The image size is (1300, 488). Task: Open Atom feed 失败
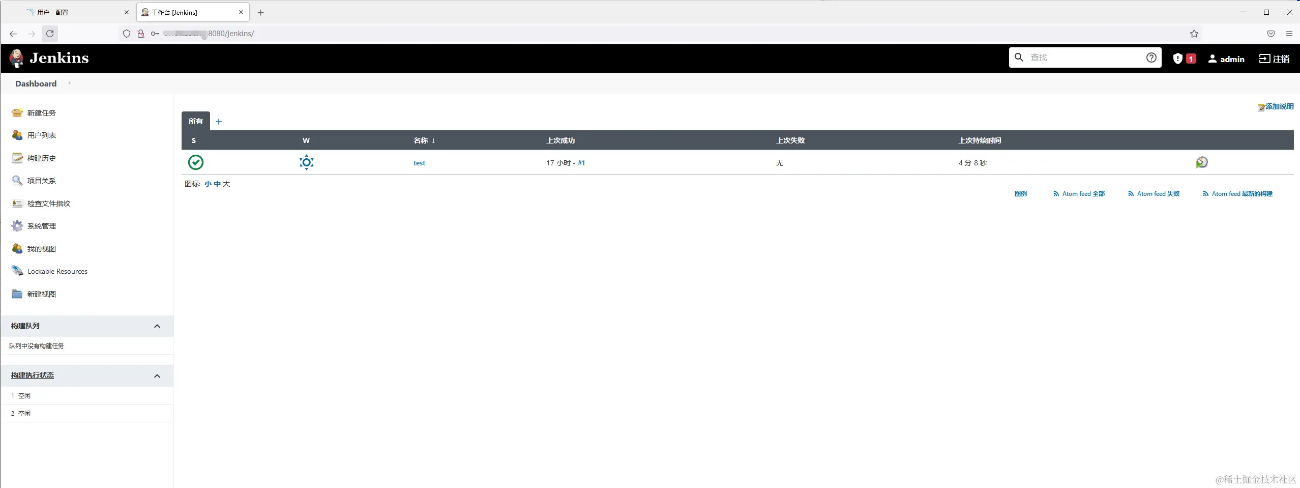click(x=1154, y=194)
